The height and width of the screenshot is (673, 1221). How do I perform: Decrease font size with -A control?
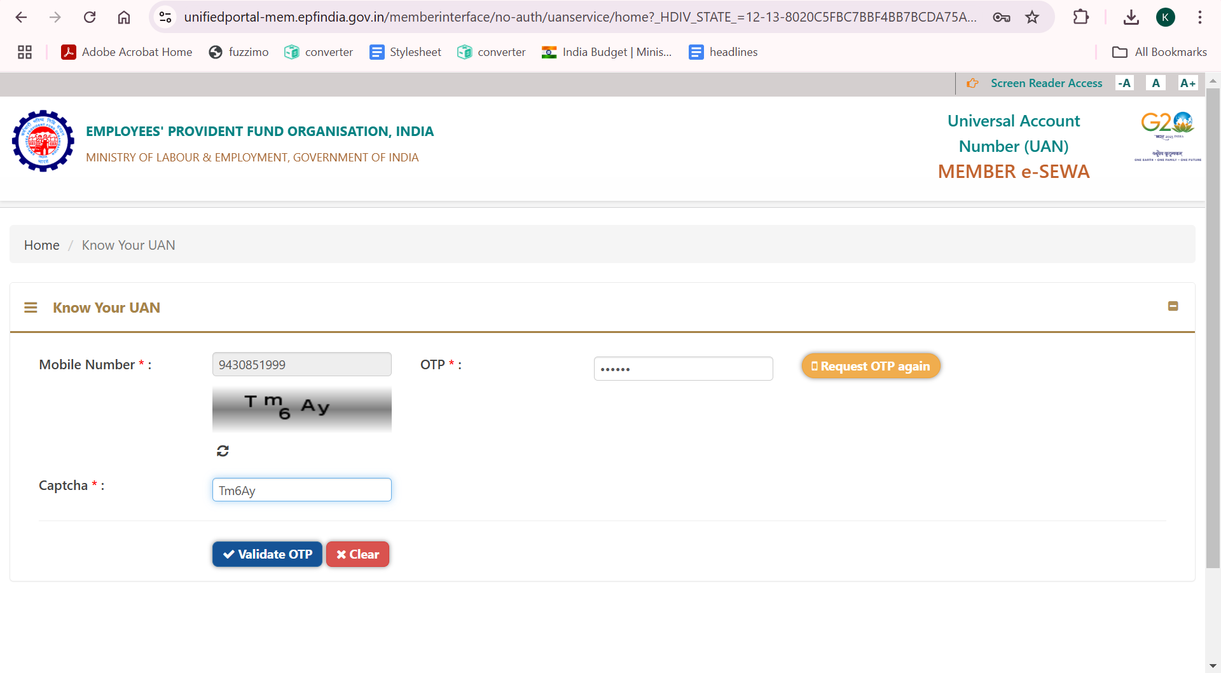1124,83
